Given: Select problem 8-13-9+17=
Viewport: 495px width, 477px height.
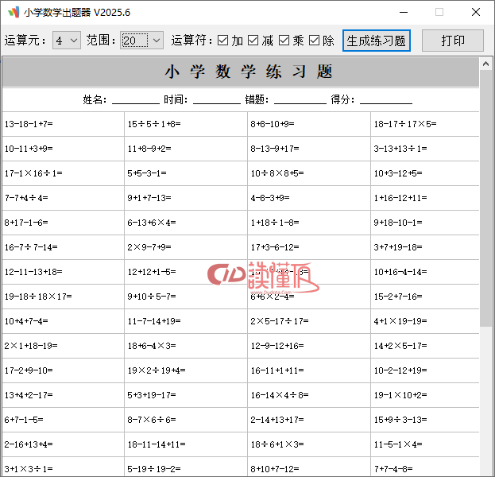Looking at the screenshot, I should pyautogui.click(x=275, y=149).
